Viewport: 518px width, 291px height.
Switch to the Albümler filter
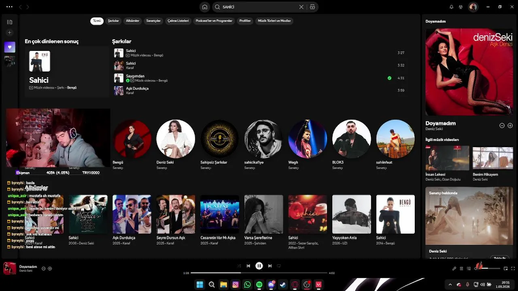coord(133,21)
